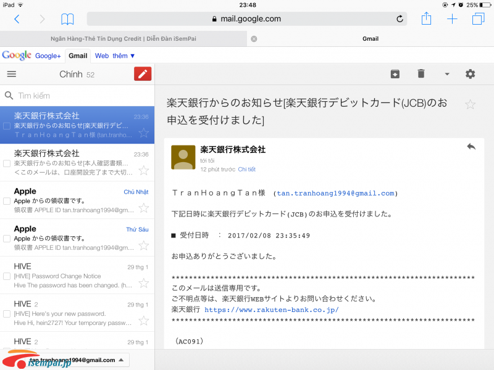This screenshot has height=370, width=494.
Task: Close the iSemPai forum tab
Action: pos(254,39)
